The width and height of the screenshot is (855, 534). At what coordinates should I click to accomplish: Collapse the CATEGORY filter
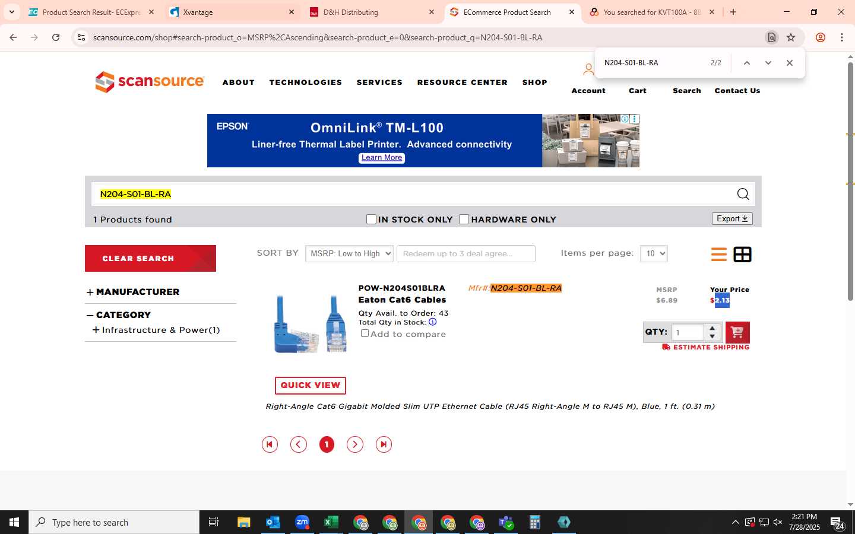90,316
